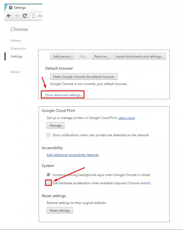The image size is (183, 230).
Task: Toggle new printer notifications checkbox
Action: click(48, 135)
